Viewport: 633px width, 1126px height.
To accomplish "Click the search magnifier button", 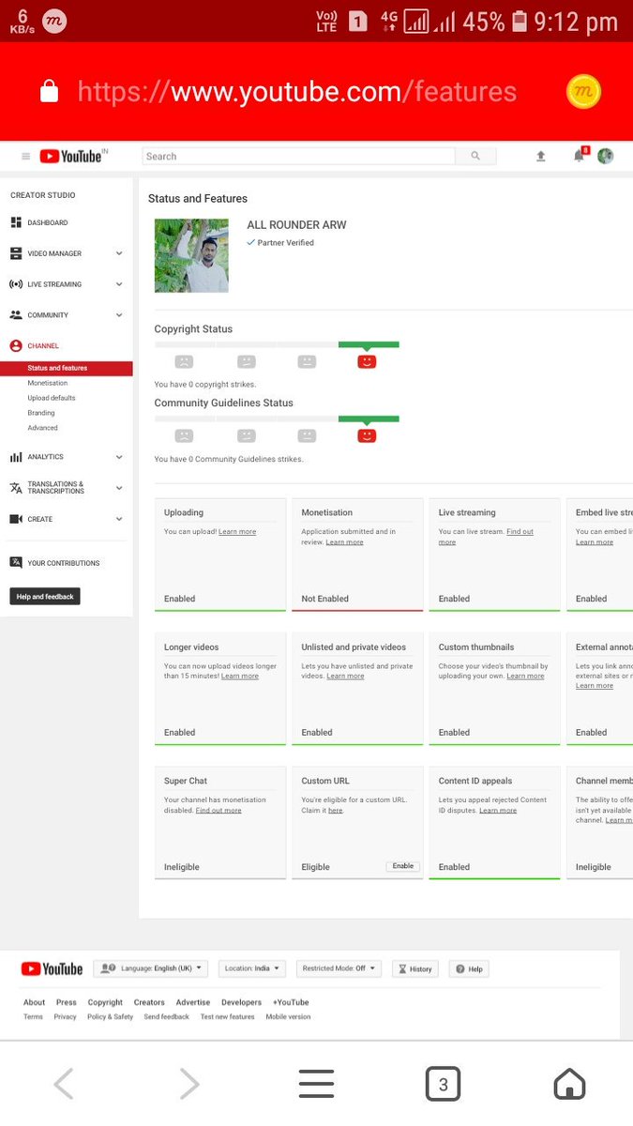I will 475,157.
